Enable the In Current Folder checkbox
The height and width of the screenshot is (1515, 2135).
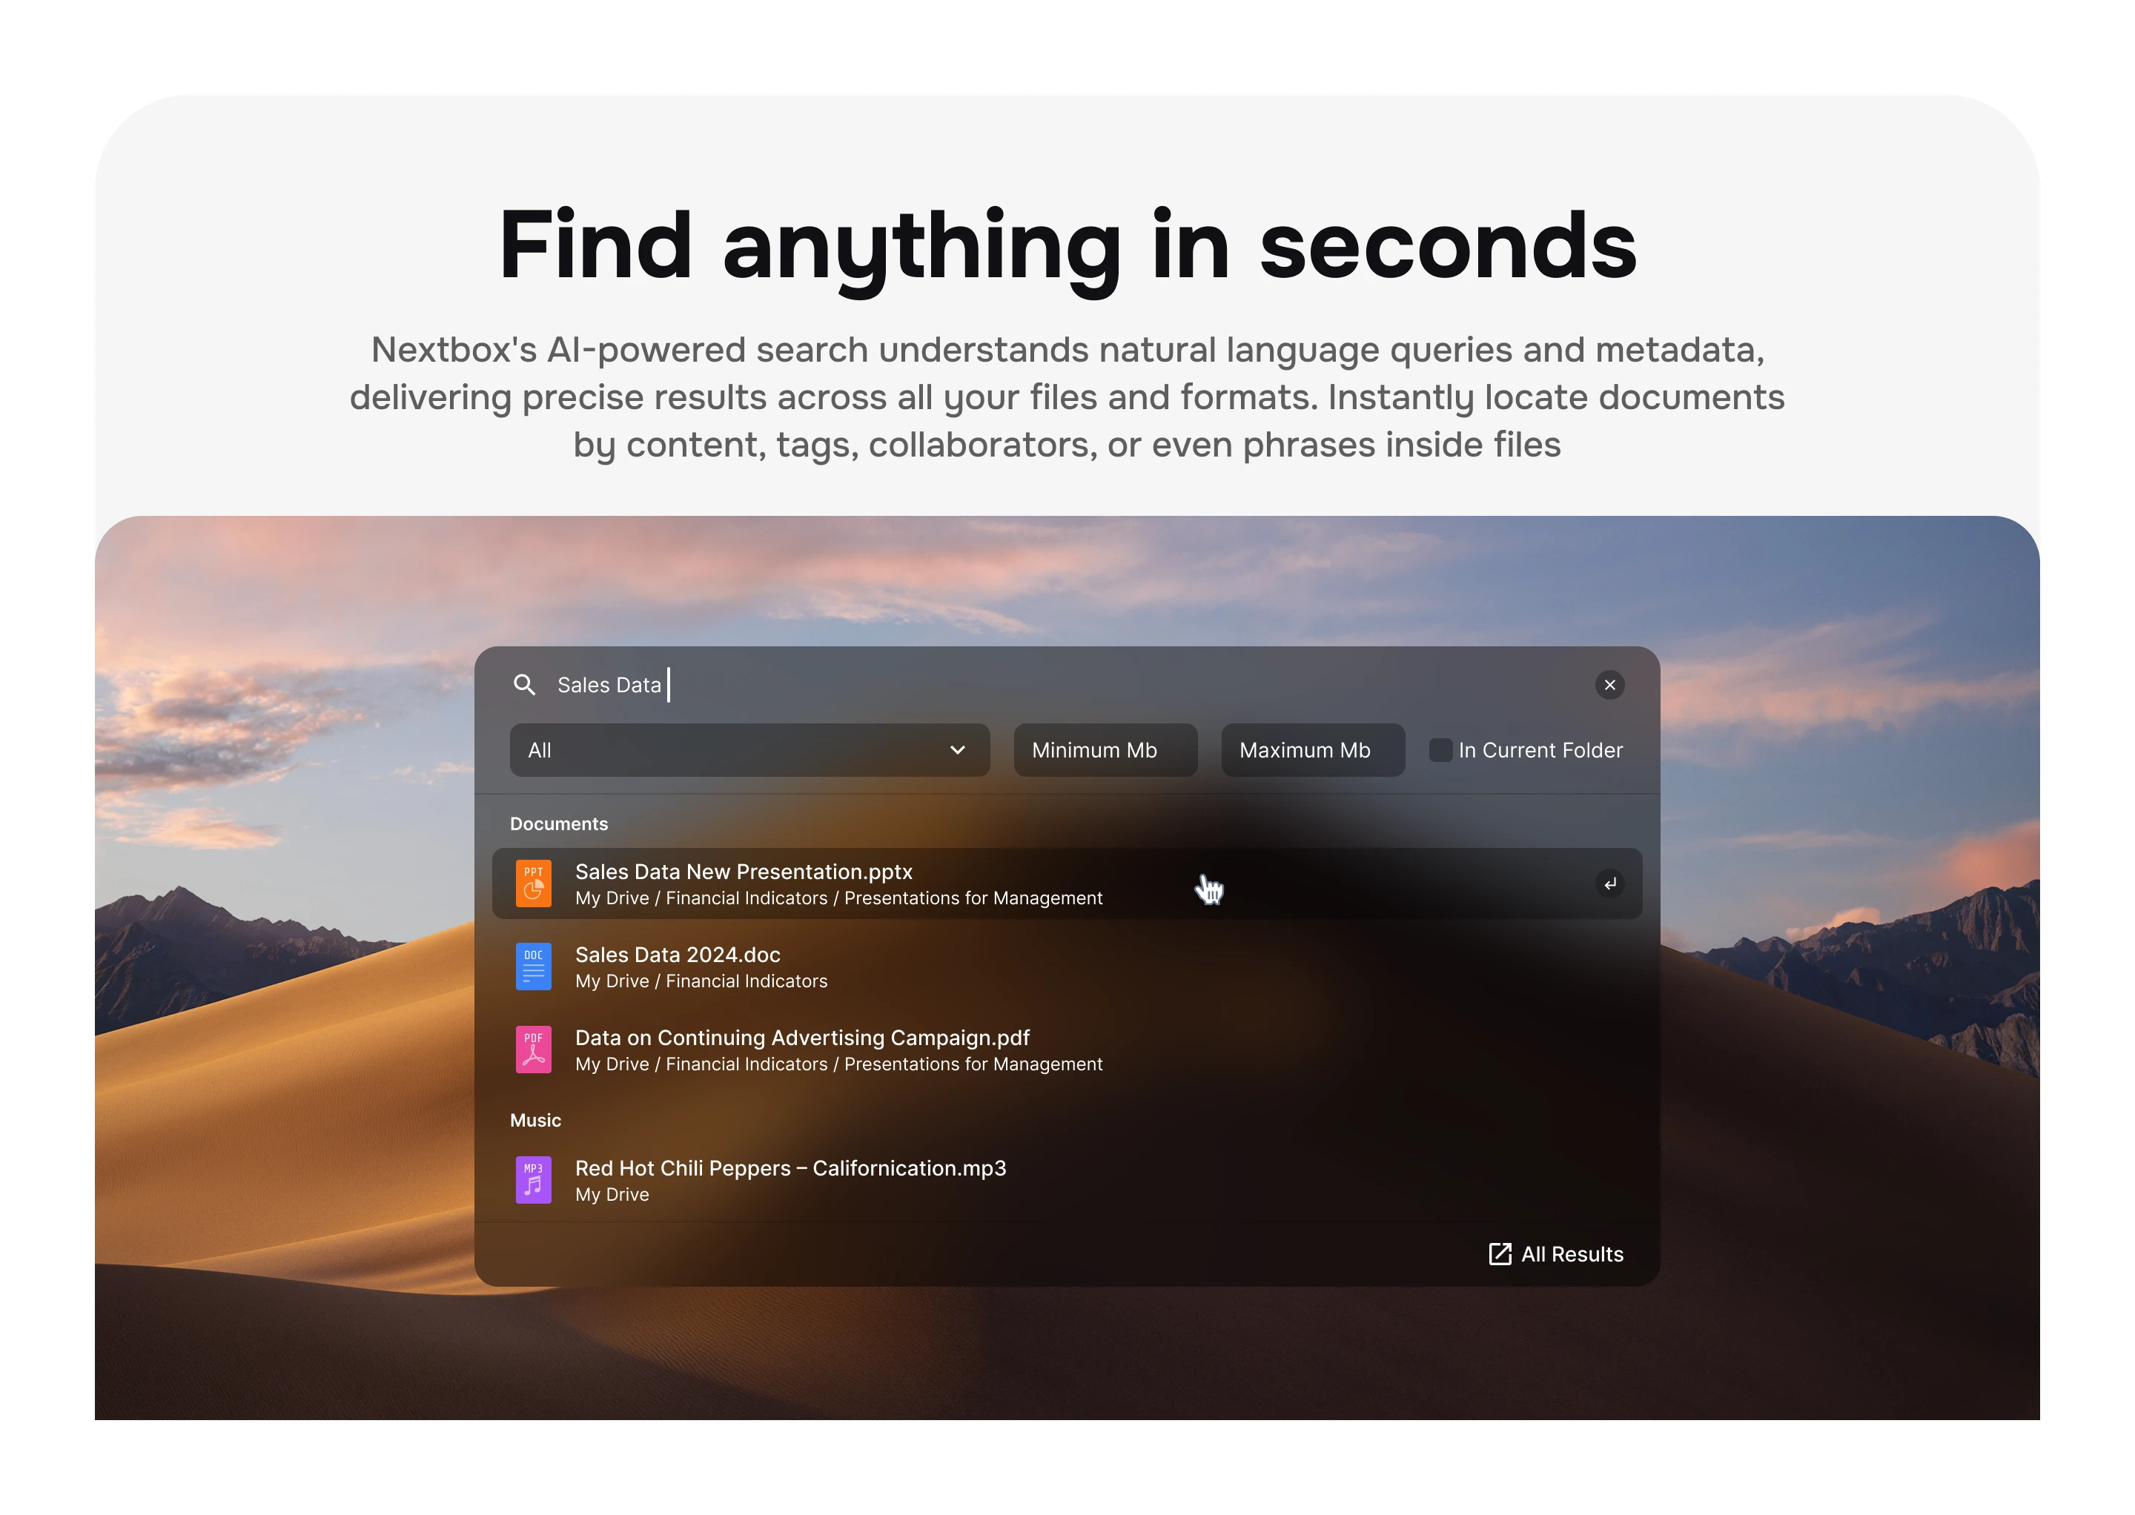pyautogui.click(x=1440, y=750)
